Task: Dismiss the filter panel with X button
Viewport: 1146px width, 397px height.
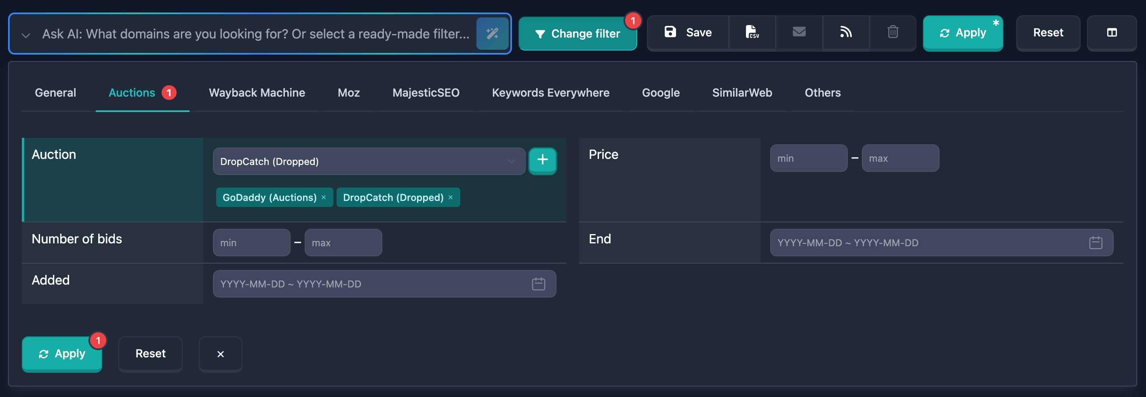Action: point(220,354)
